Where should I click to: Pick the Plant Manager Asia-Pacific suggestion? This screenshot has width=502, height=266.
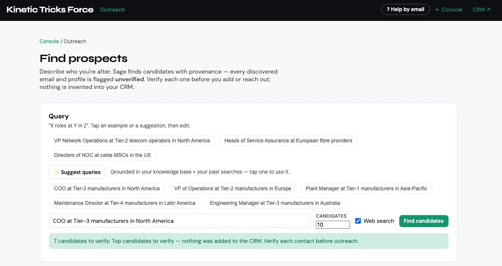tap(366, 189)
